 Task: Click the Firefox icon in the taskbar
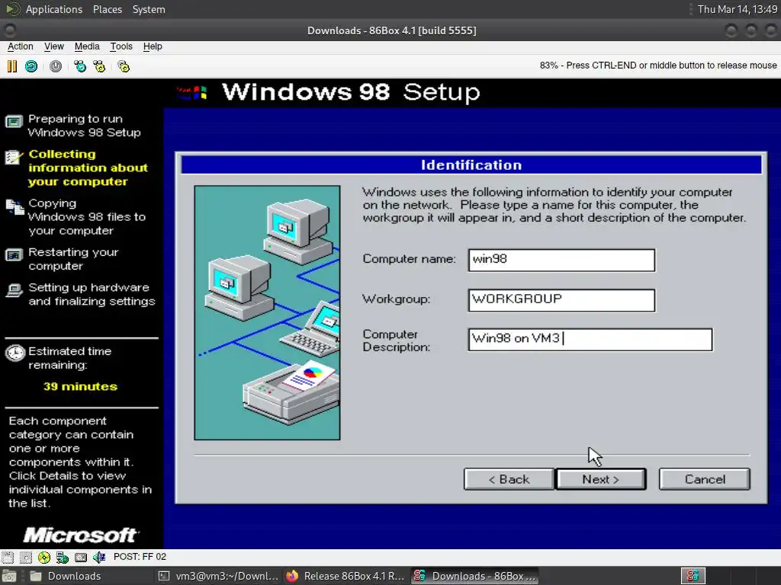pyautogui.click(x=292, y=576)
